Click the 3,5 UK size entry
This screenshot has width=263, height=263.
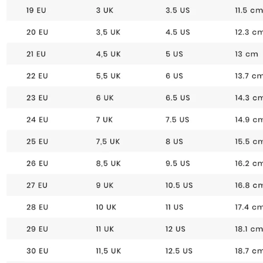[x=108, y=32]
